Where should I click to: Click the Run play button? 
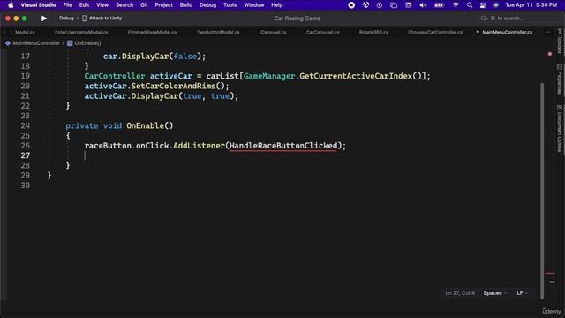(x=44, y=18)
